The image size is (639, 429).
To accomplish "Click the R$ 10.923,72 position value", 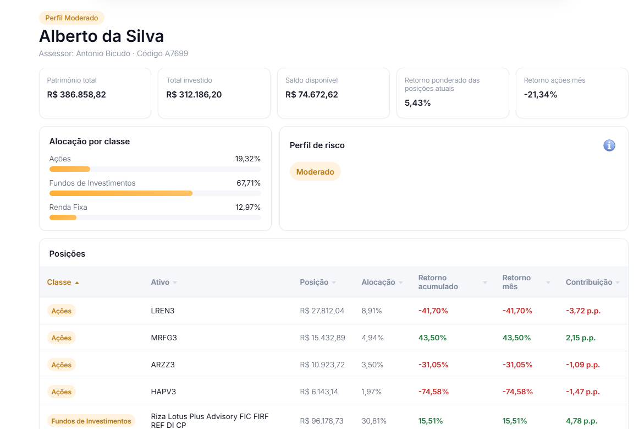I will [322, 365].
